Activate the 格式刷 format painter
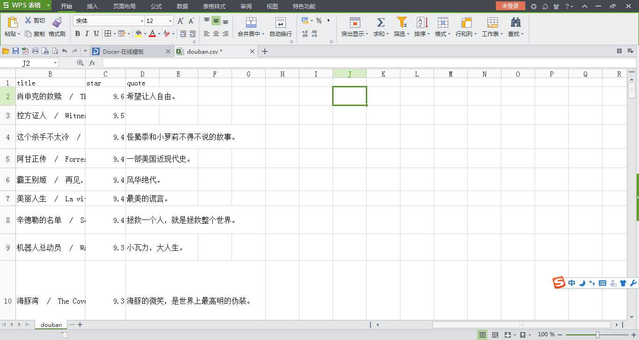 [x=57, y=27]
